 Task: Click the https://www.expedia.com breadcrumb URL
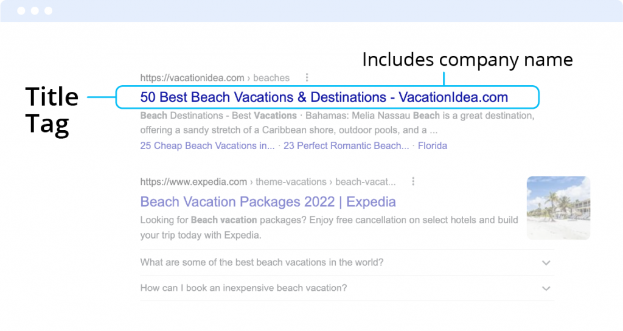193,181
